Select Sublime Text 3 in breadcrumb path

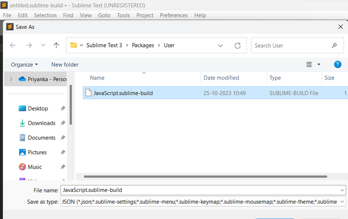click(x=104, y=45)
